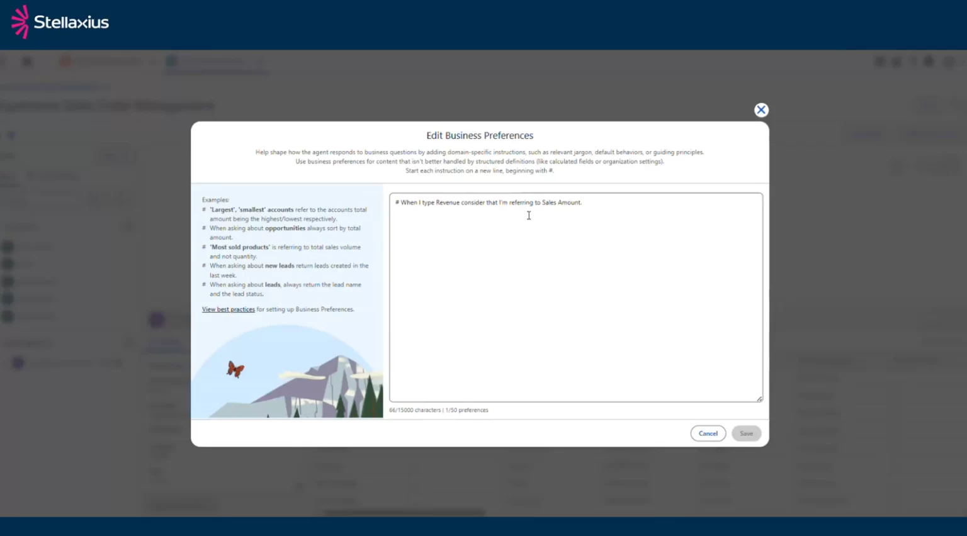Close the Edit Business Preferences dialog

[761, 110]
